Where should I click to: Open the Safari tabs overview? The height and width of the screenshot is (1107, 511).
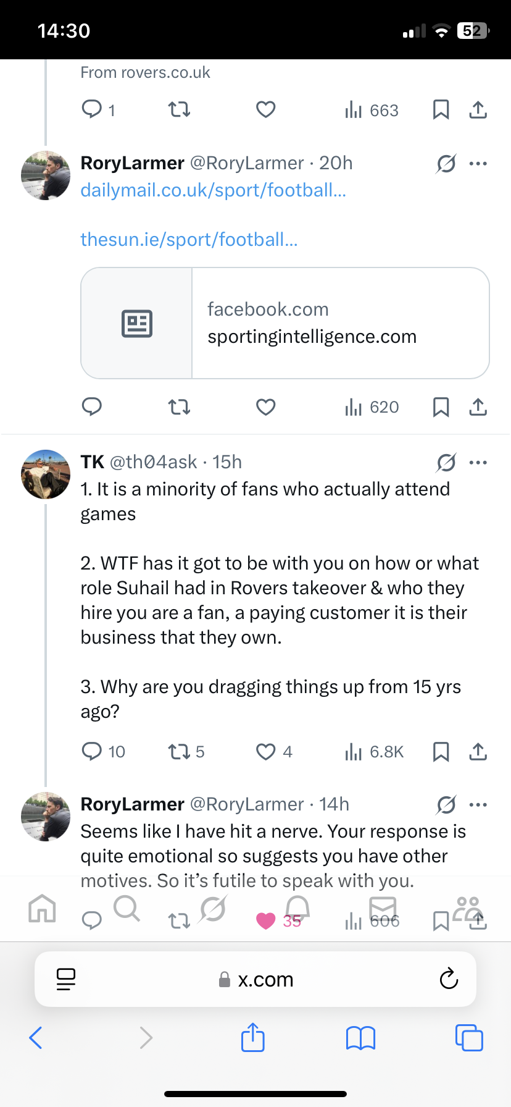[469, 1038]
